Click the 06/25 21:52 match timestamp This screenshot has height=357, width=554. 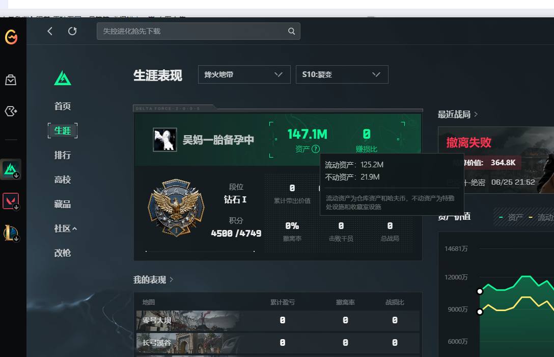[513, 182]
